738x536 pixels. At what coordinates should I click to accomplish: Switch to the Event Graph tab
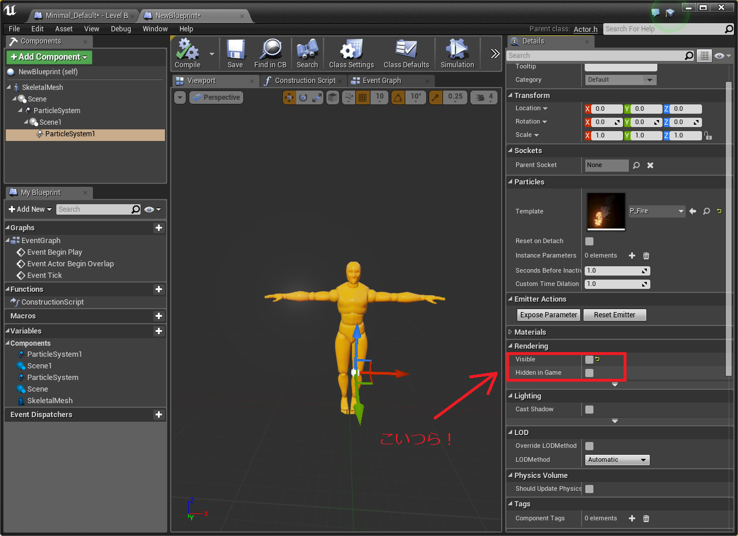[381, 81]
